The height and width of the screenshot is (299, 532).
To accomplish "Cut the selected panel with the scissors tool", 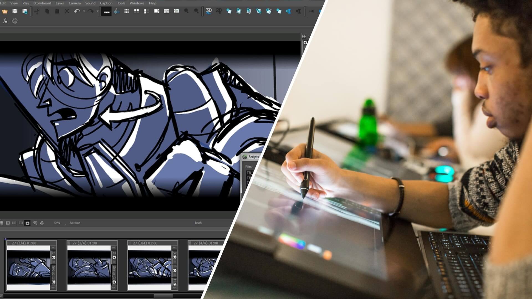I will (x=37, y=11).
